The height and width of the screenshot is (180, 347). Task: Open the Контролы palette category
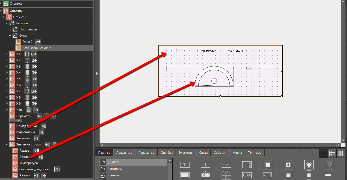115,169
